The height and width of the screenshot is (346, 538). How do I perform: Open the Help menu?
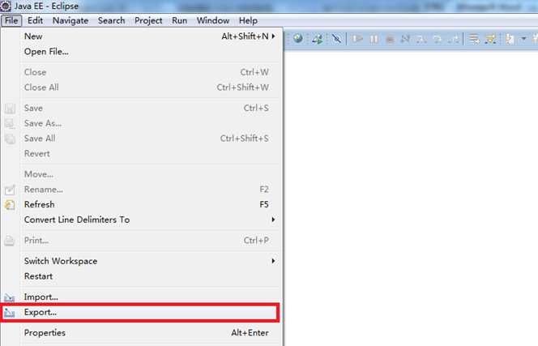(248, 20)
